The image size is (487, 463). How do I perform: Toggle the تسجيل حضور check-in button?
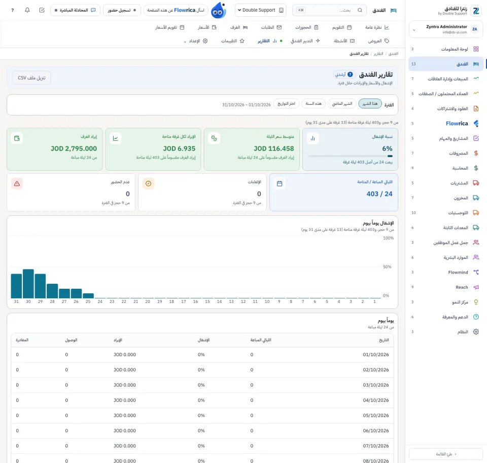pos(122,10)
